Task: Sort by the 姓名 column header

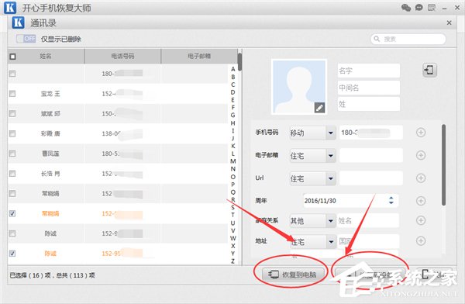Action: pos(46,56)
